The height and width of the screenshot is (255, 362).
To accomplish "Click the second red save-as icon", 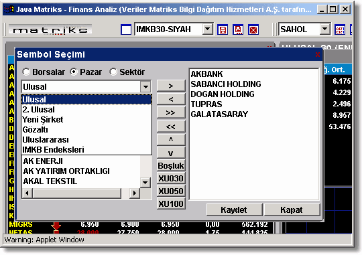I will 238,29.
